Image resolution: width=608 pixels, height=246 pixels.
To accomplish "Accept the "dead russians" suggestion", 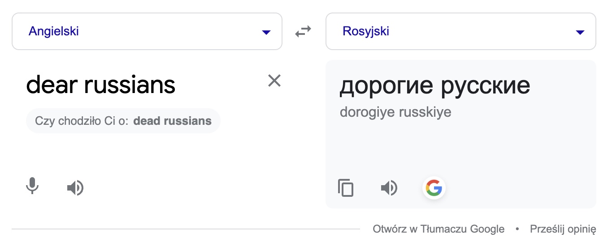I will [x=172, y=121].
